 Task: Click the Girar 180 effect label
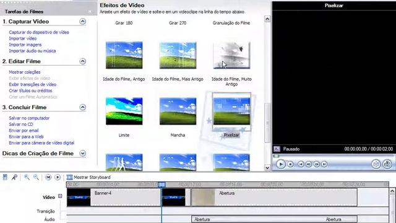[124, 23]
